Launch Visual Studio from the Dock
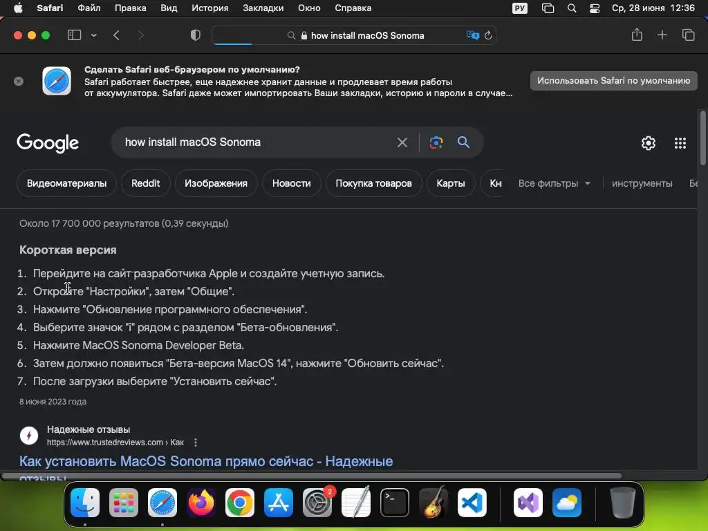The height and width of the screenshot is (531, 708). tap(528, 502)
